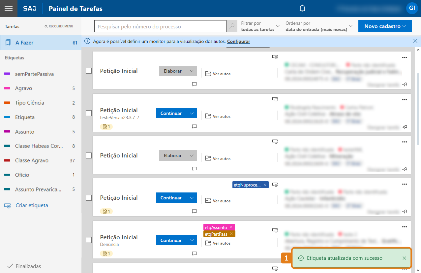Tick the Denúncia task checkbox
This screenshot has height=273, width=421.
(x=89, y=240)
